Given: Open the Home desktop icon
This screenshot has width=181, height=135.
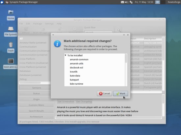Looking at the screenshot, I should point(11,15).
